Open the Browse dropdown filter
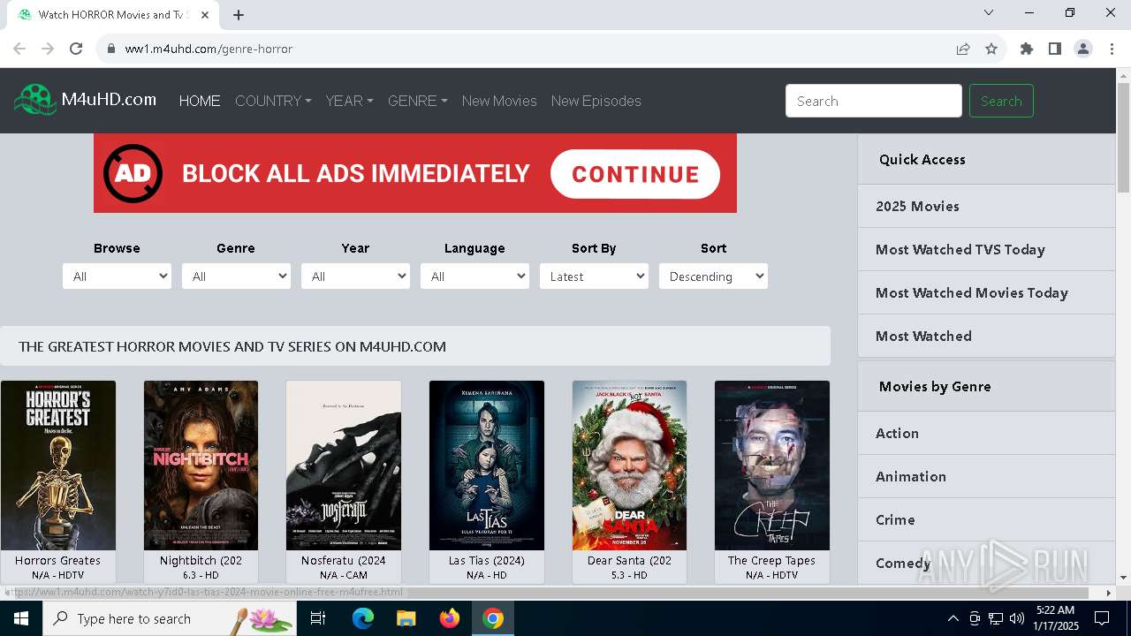Image resolution: width=1131 pixels, height=636 pixels. [x=117, y=276]
